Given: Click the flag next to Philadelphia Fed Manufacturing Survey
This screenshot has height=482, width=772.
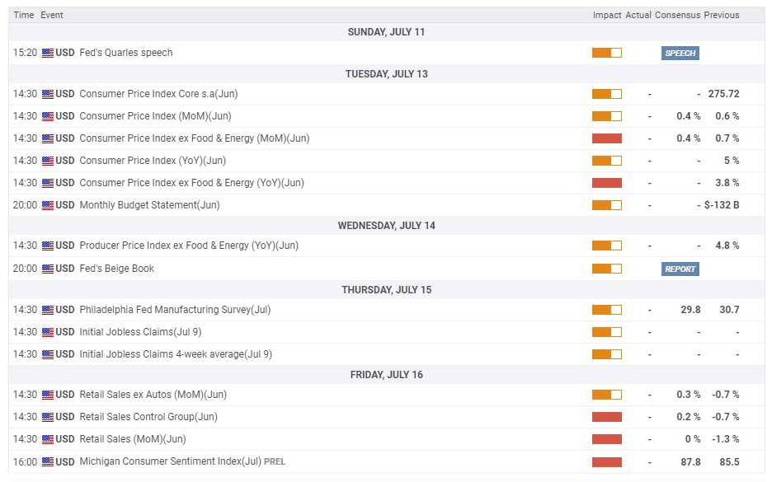Looking at the screenshot, I should (48, 310).
